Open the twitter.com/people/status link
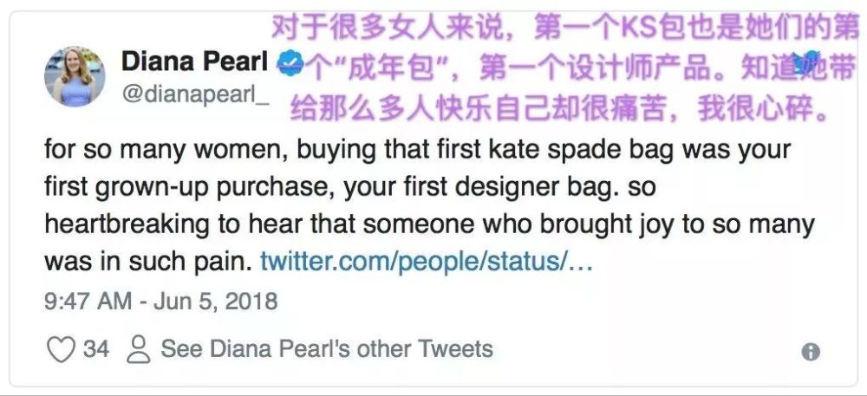 click(x=426, y=261)
